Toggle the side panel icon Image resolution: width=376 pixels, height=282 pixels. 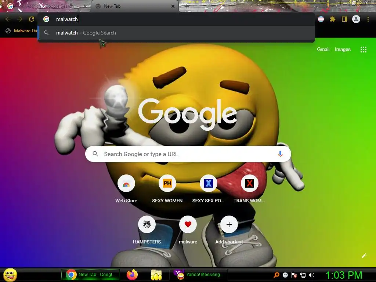coord(344,19)
